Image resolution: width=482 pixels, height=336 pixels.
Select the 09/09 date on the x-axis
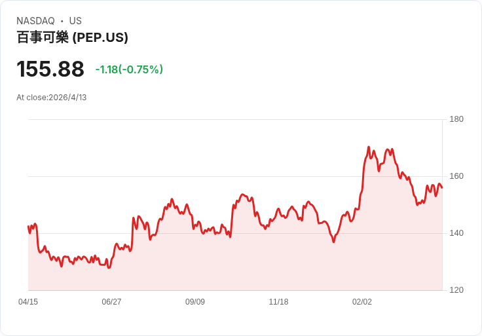pyautogui.click(x=195, y=302)
